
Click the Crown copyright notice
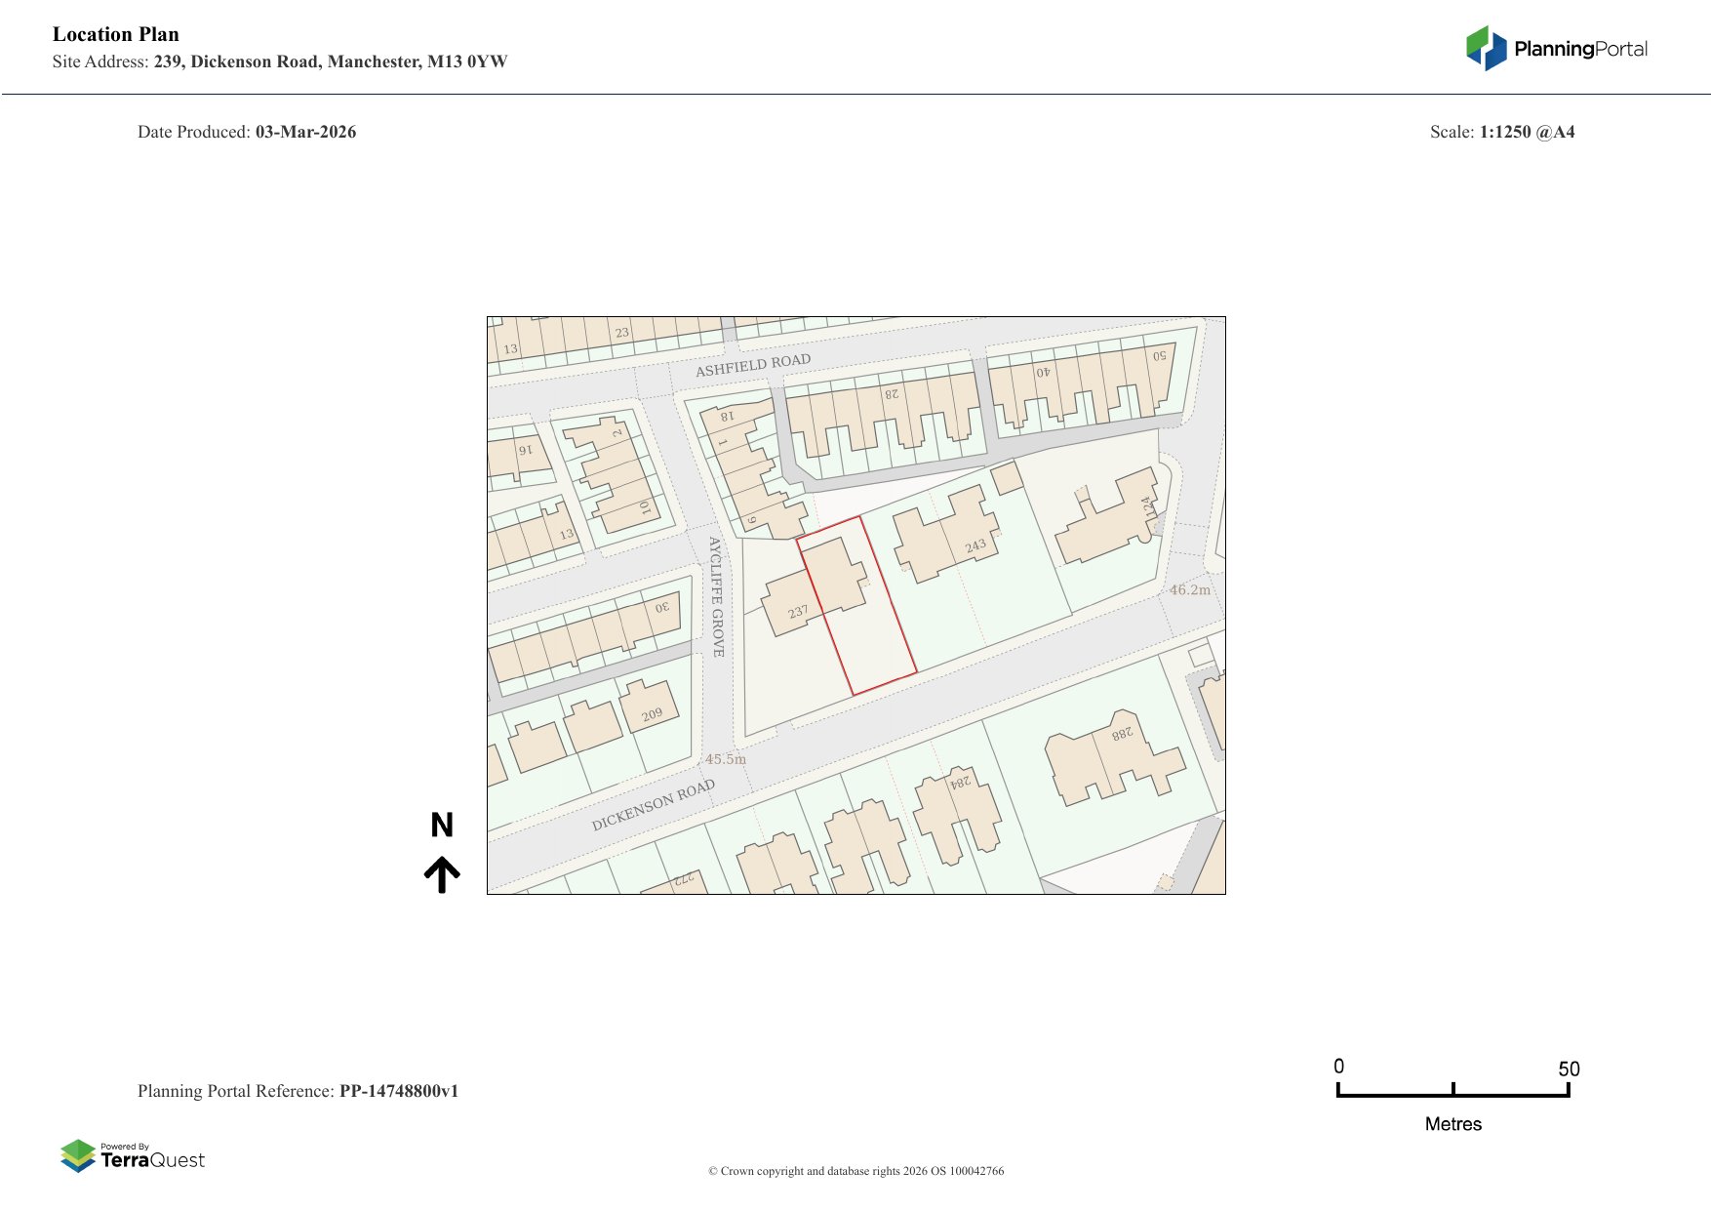[855, 1171]
